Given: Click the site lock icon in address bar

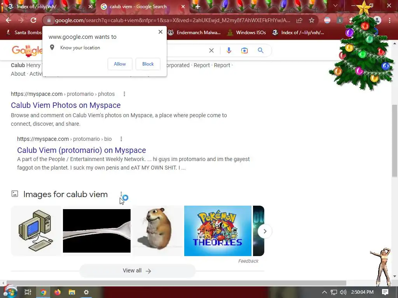Looking at the screenshot, I should (49, 20).
